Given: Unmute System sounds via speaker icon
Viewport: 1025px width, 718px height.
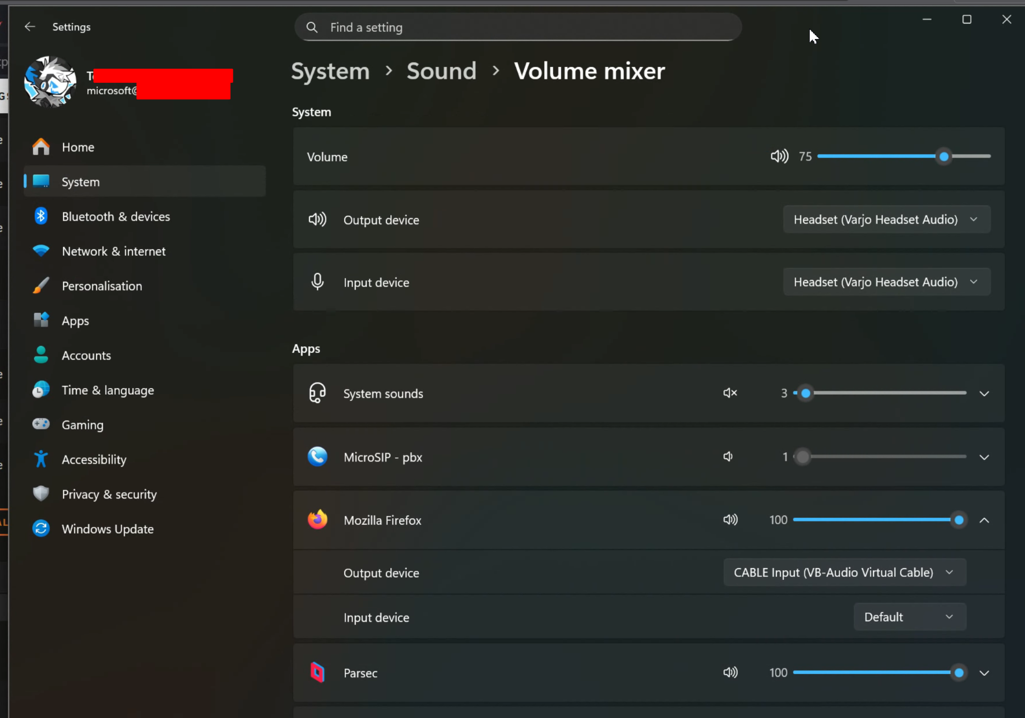Looking at the screenshot, I should point(730,393).
